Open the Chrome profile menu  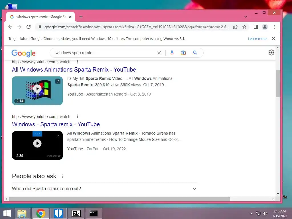tap(265, 27)
